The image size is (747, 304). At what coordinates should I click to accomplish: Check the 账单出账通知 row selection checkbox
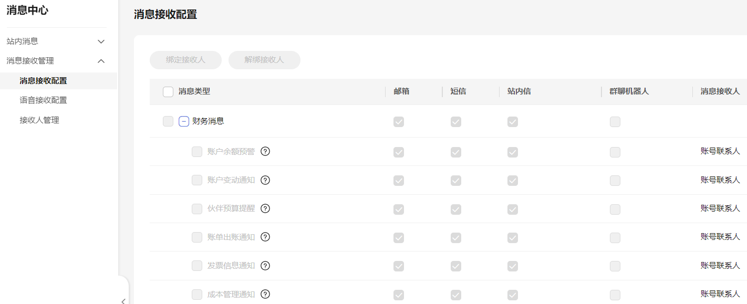[x=197, y=237]
